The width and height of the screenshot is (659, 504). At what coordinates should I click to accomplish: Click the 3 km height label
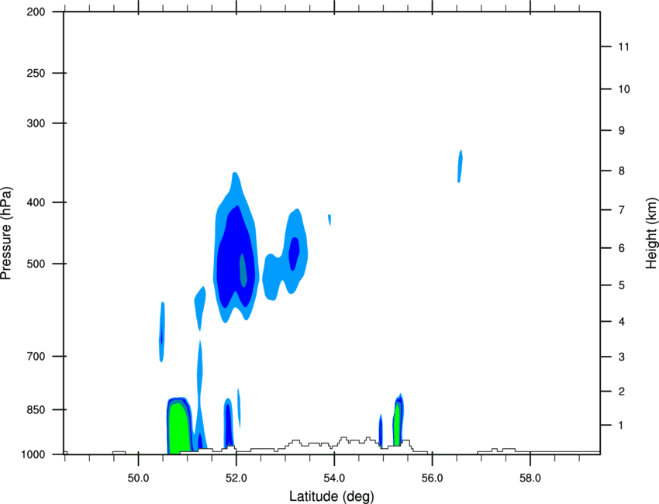(x=622, y=357)
